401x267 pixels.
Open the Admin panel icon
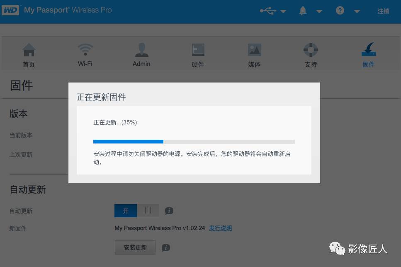coord(141,54)
